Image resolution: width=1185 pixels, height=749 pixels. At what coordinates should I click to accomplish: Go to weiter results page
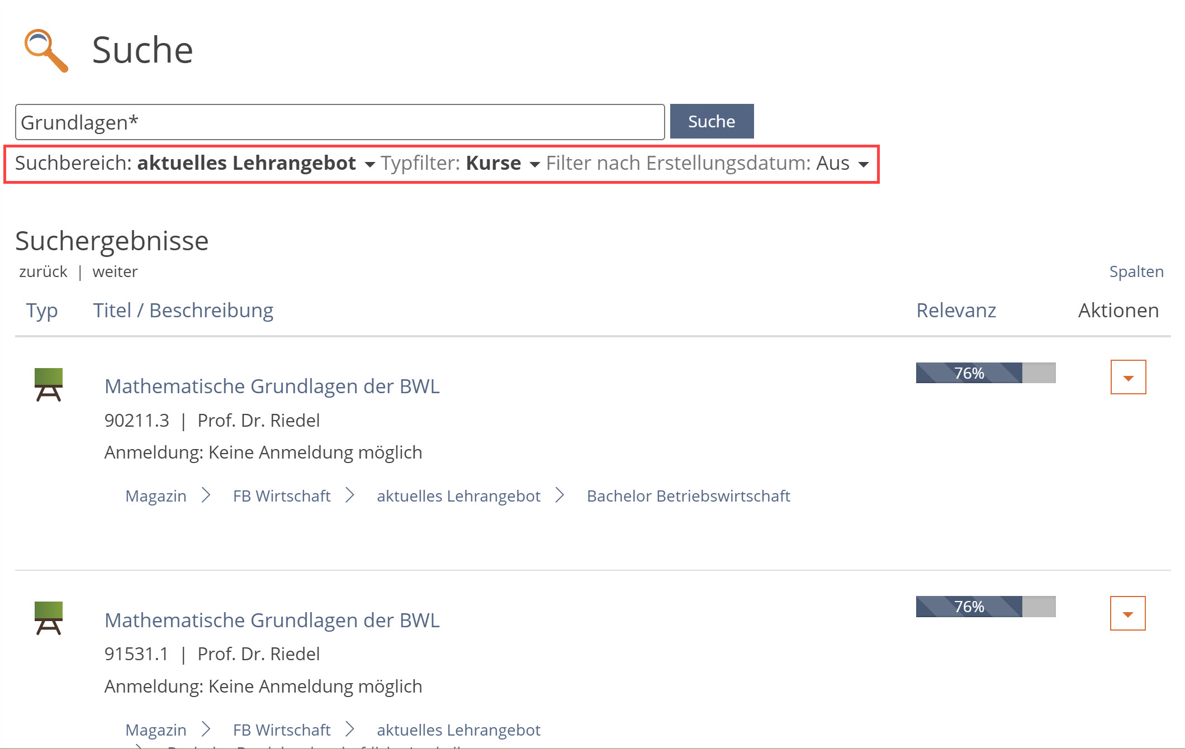(x=115, y=271)
